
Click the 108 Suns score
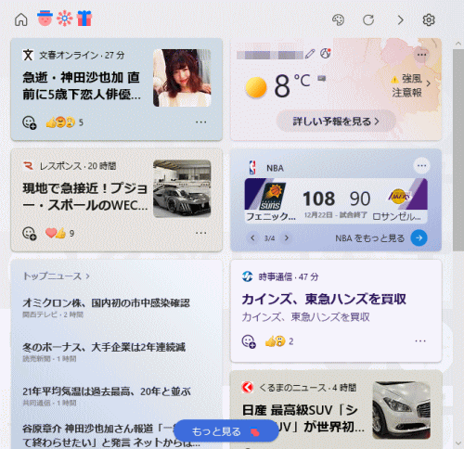point(318,199)
